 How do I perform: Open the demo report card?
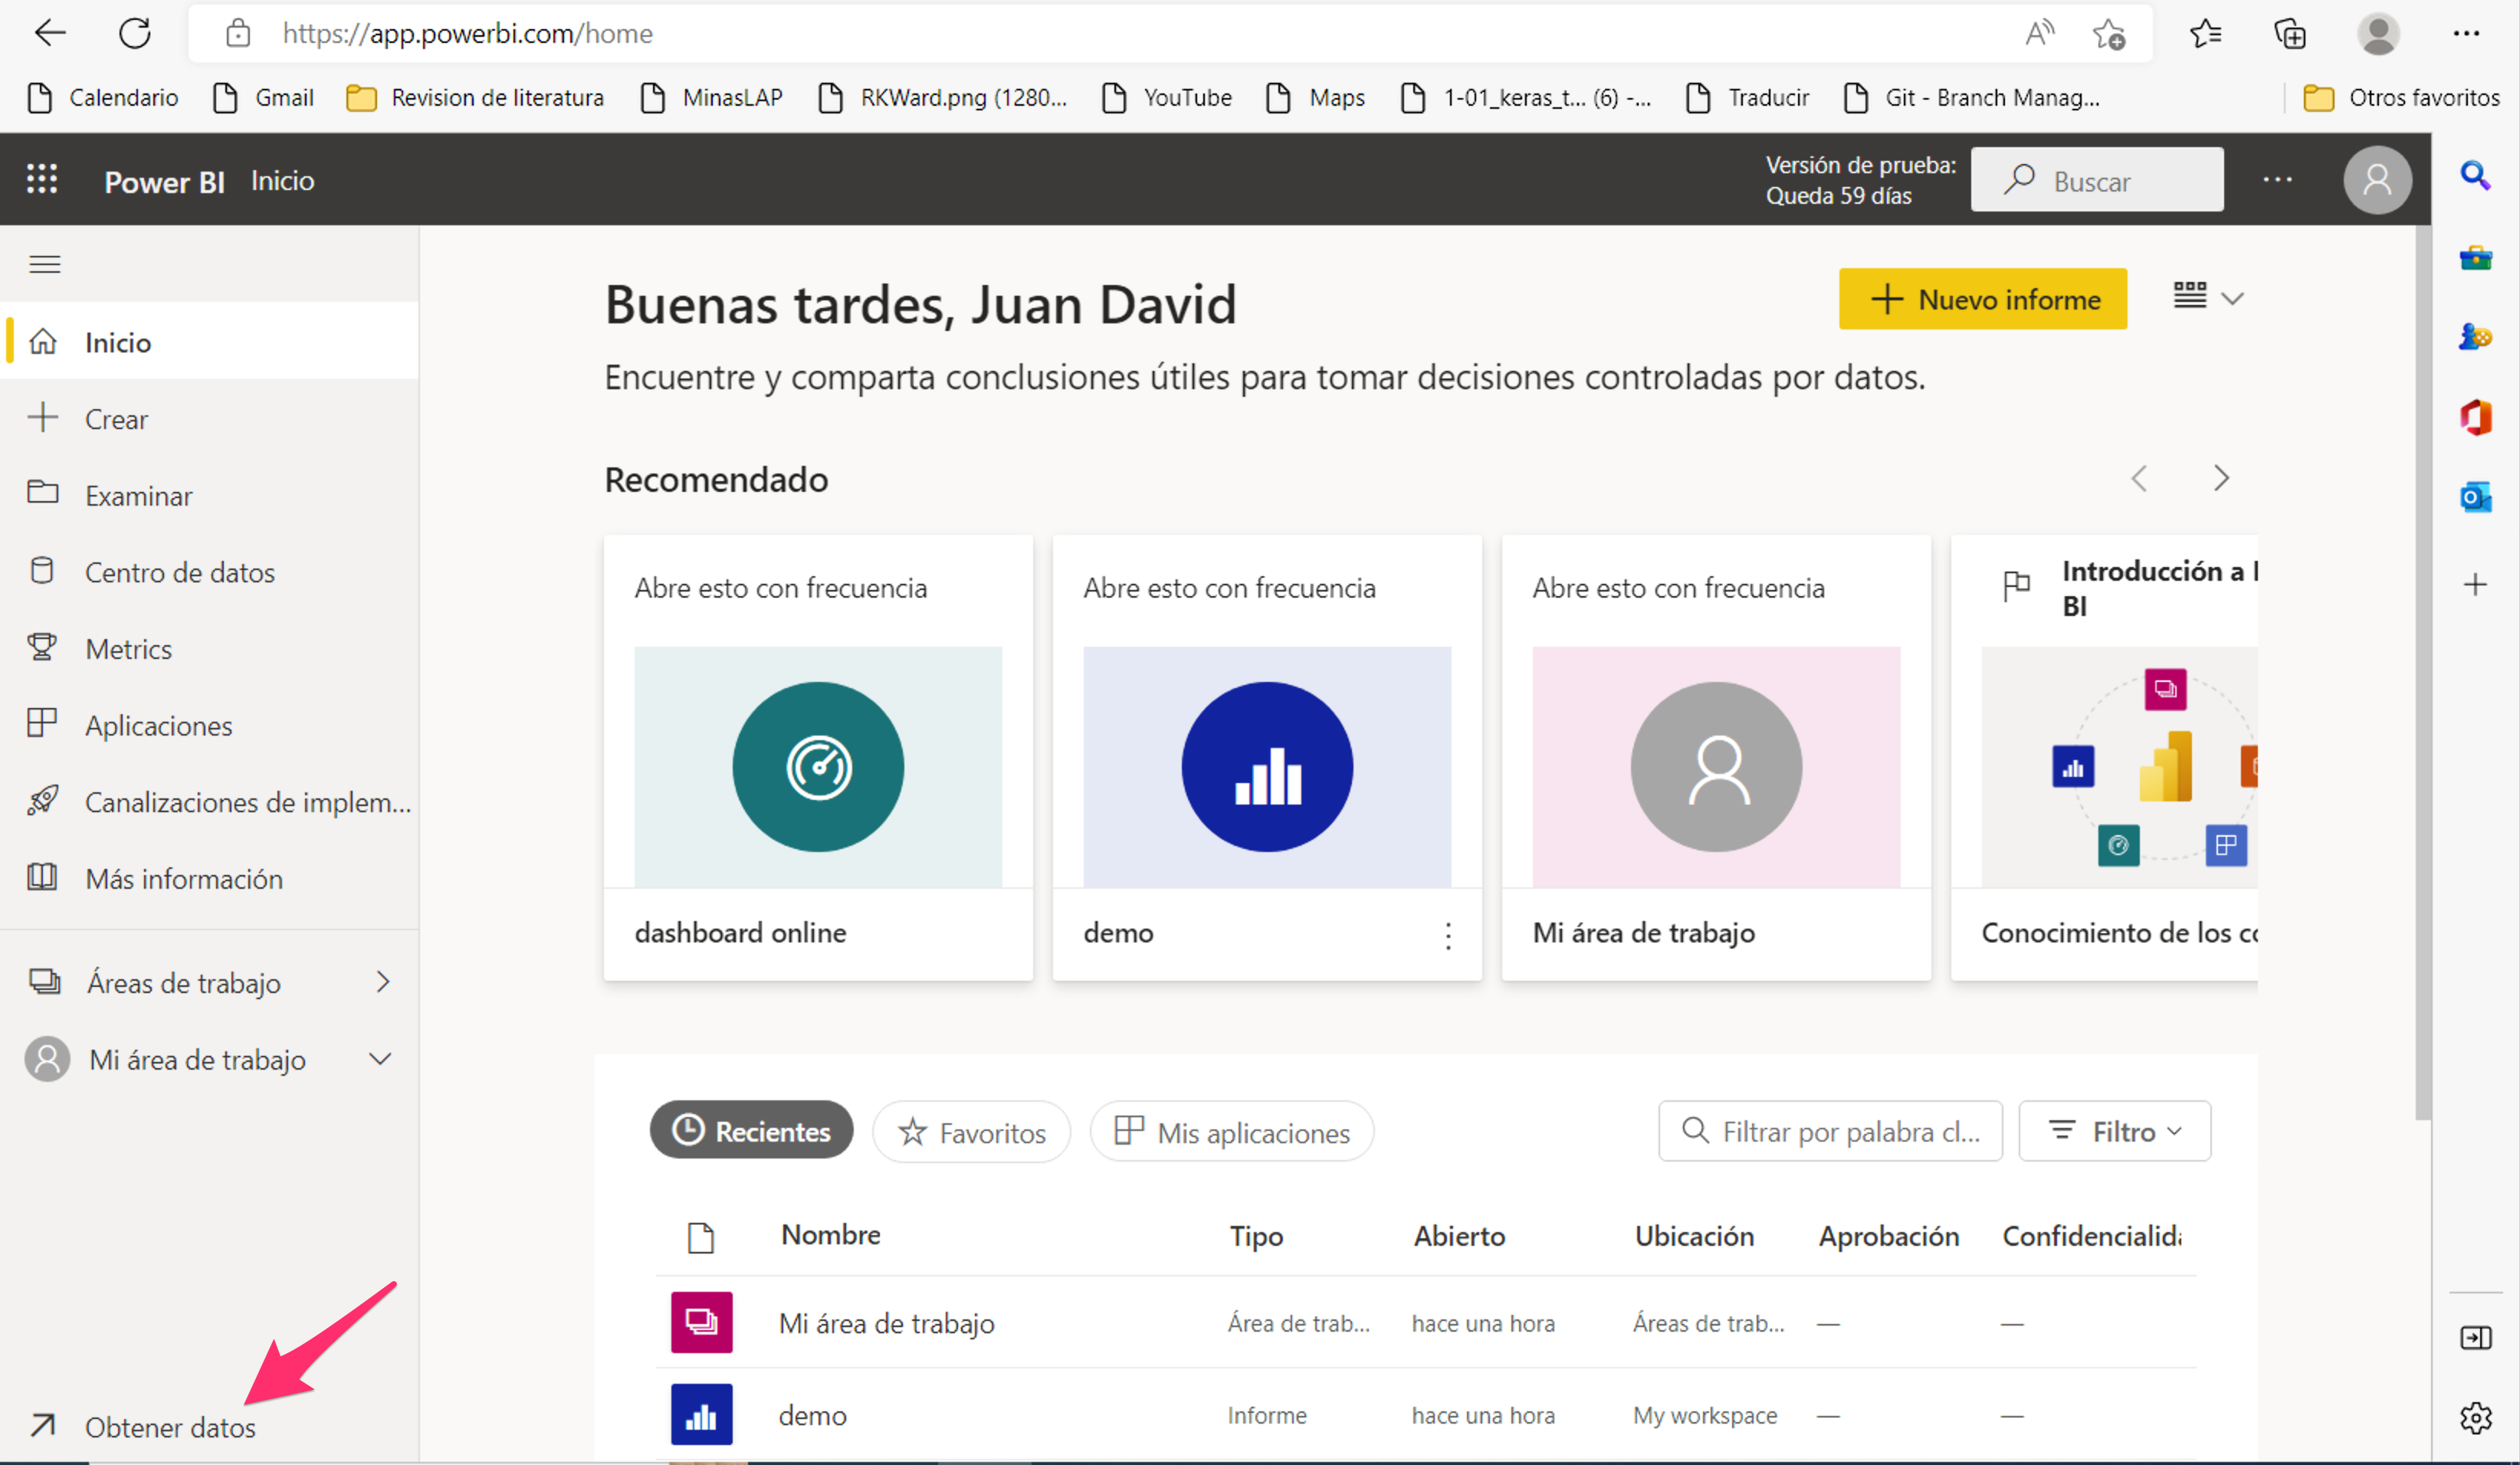[x=1267, y=758]
